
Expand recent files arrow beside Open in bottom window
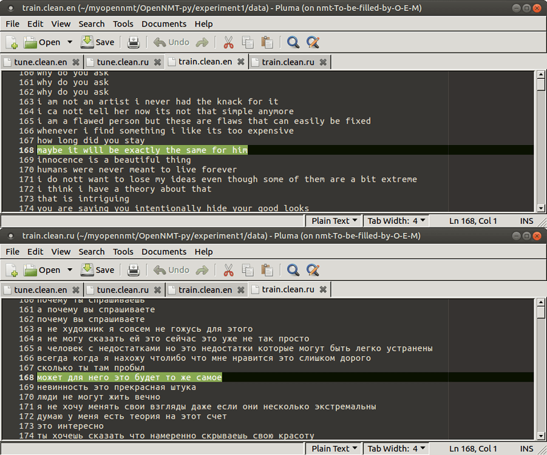point(70,270)
